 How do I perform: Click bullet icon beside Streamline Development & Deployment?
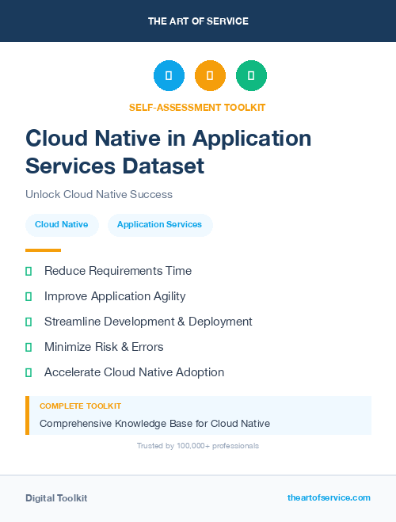tap(29, 322)
